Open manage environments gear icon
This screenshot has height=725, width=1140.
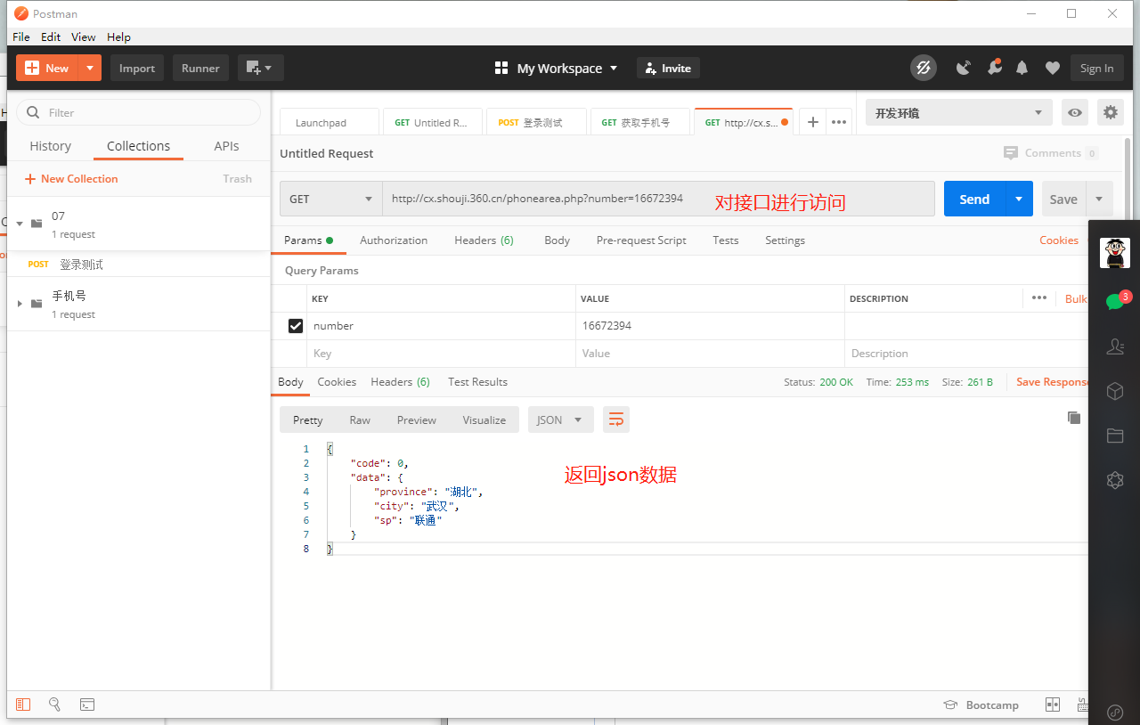(x=1110, y=112)
